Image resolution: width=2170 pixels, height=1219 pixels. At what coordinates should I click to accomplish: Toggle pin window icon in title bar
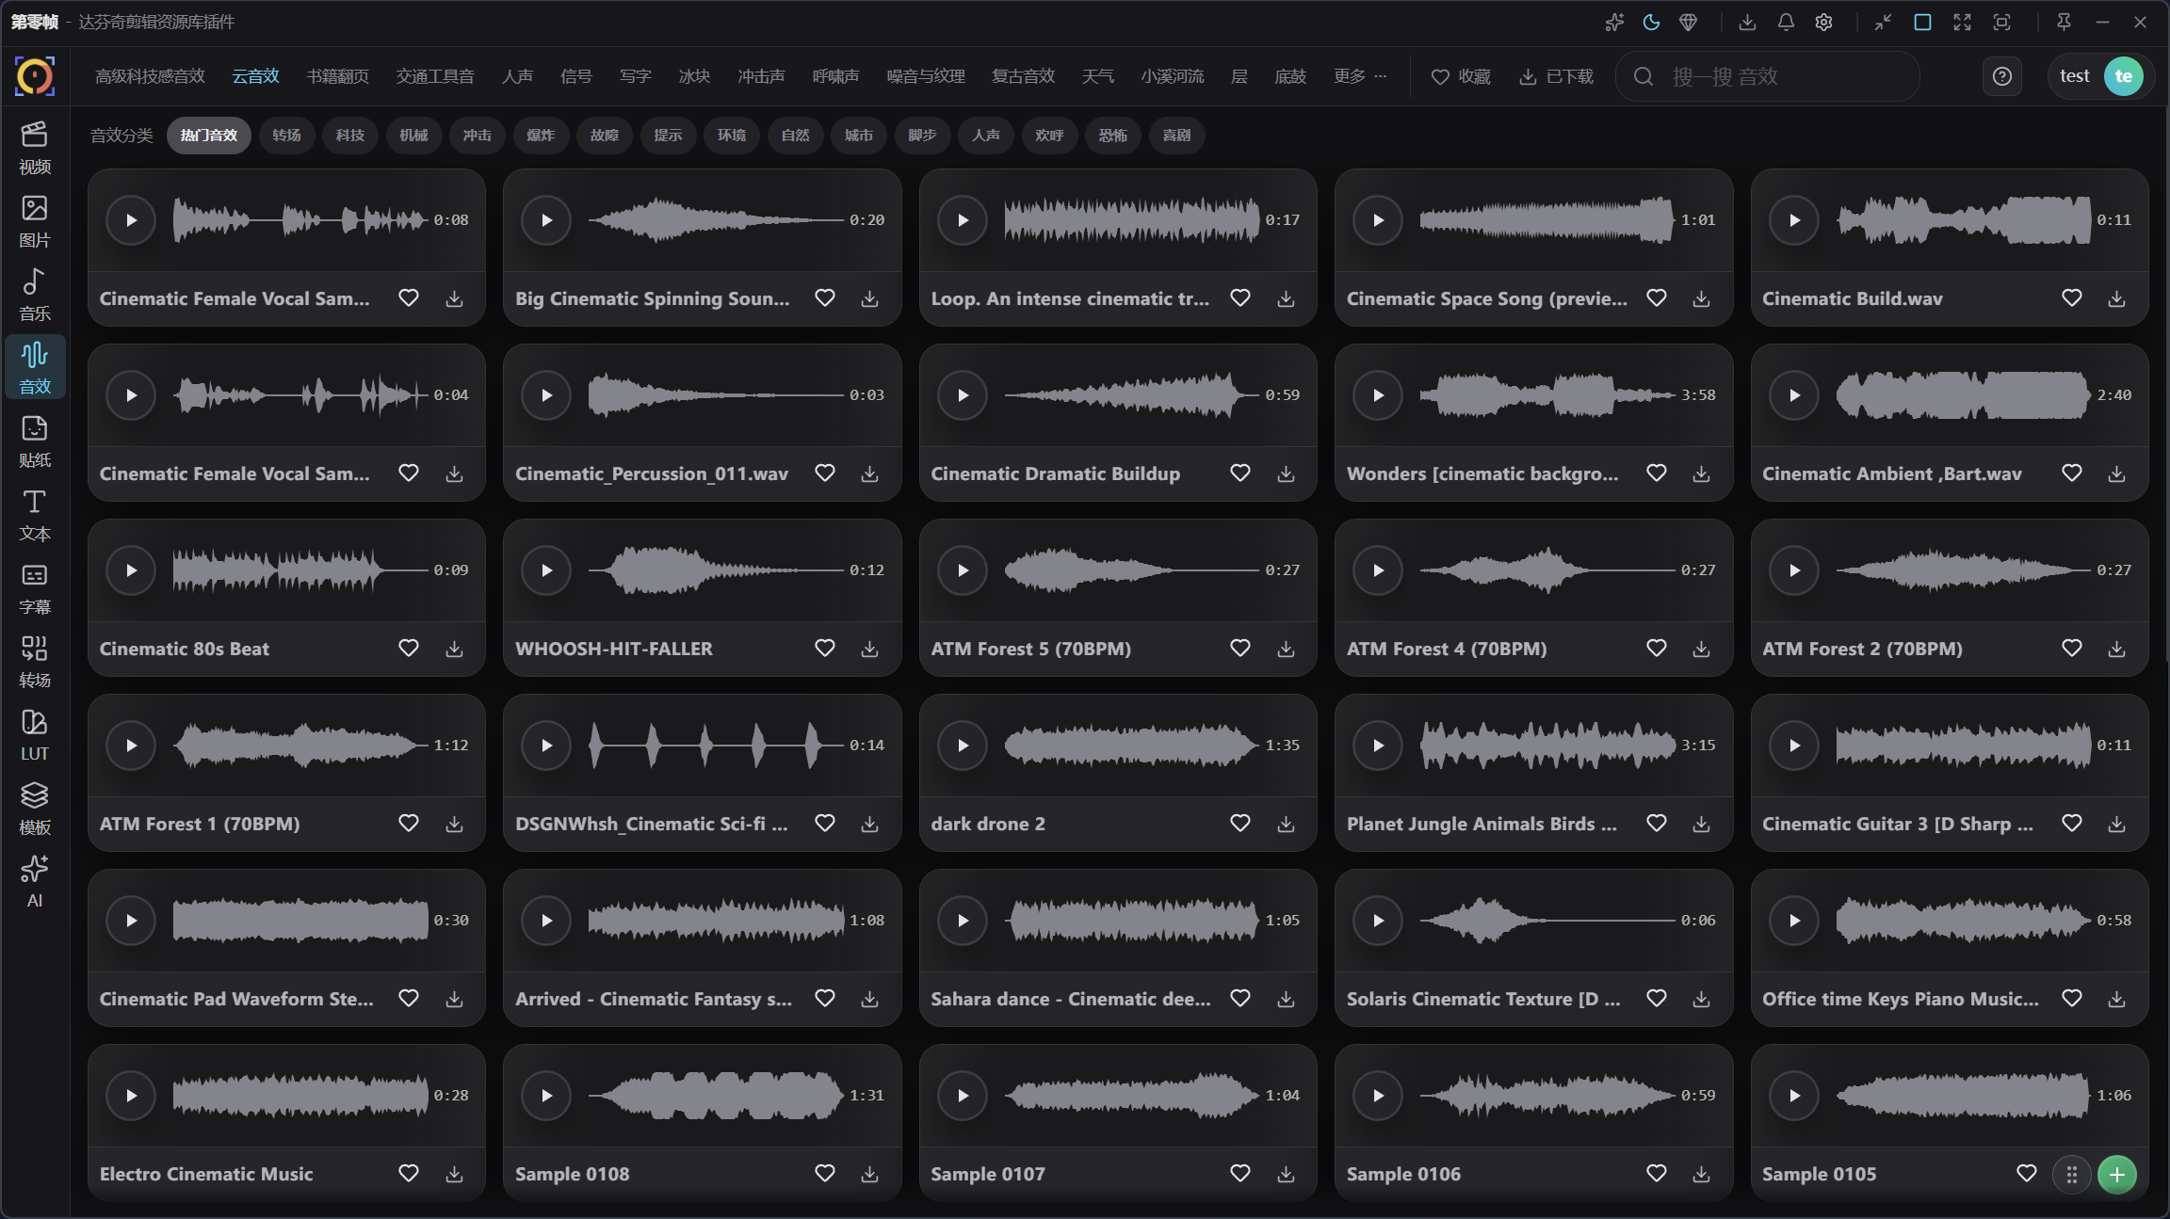click(2064, 23)
